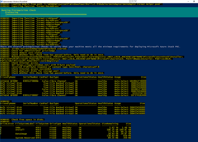Click the DriveLetter column header
The height and width of the screenshot is (142, 198).
pos(7,124)
